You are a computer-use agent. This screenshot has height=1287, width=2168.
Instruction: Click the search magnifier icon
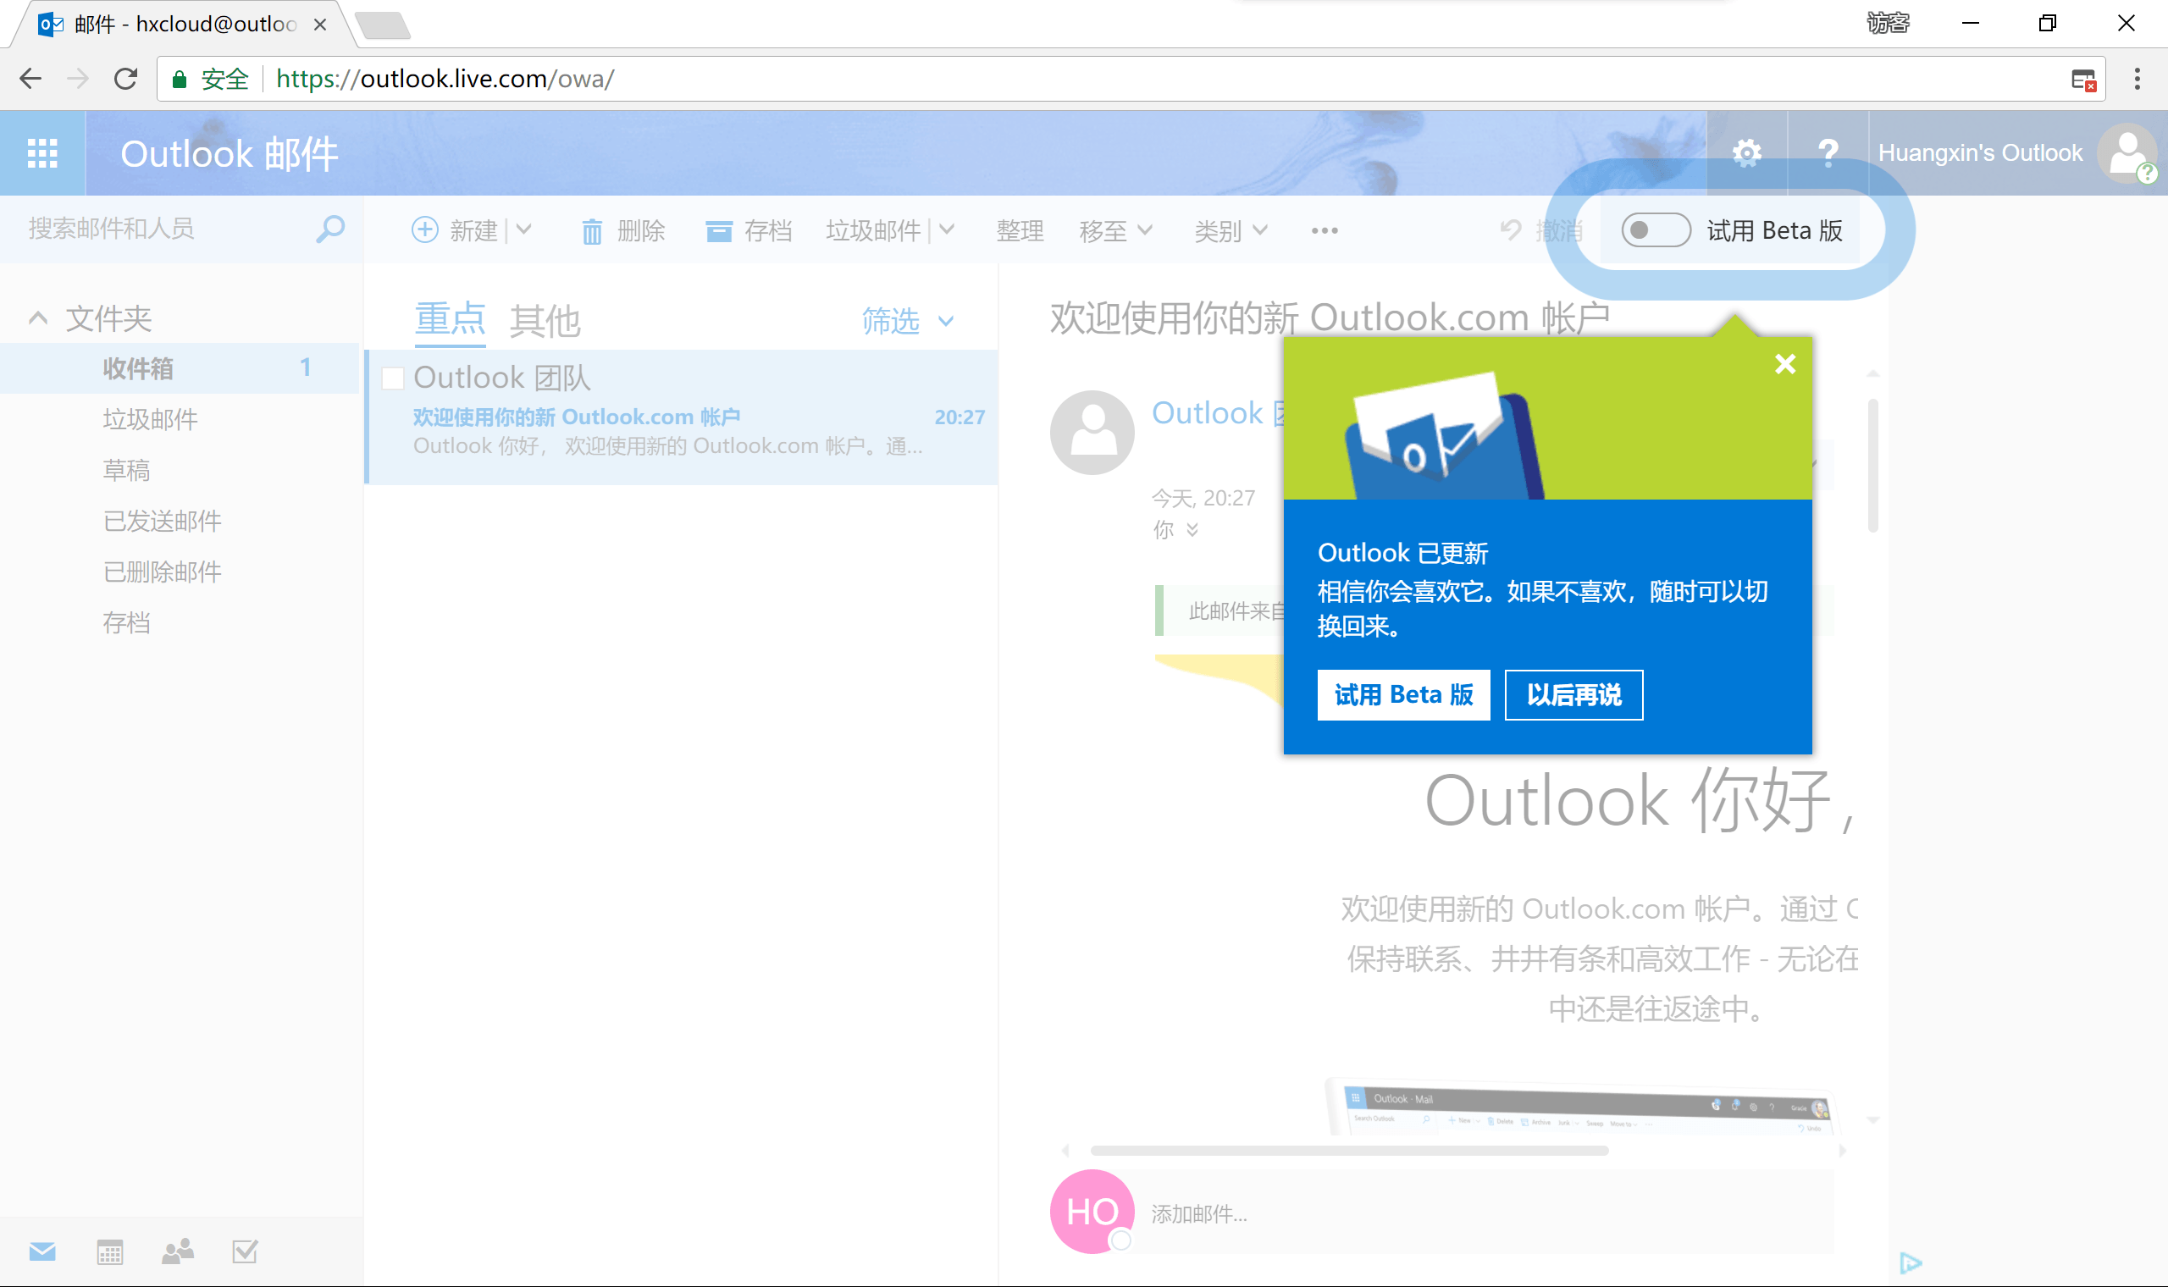pos(329,229)
